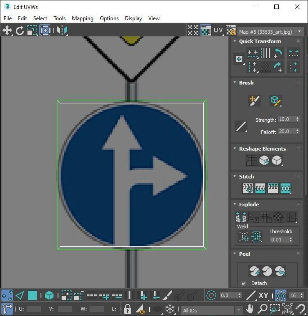Collapse the Quick Transform rollout
Screen dimensions: 308x316
click(235, 41)
